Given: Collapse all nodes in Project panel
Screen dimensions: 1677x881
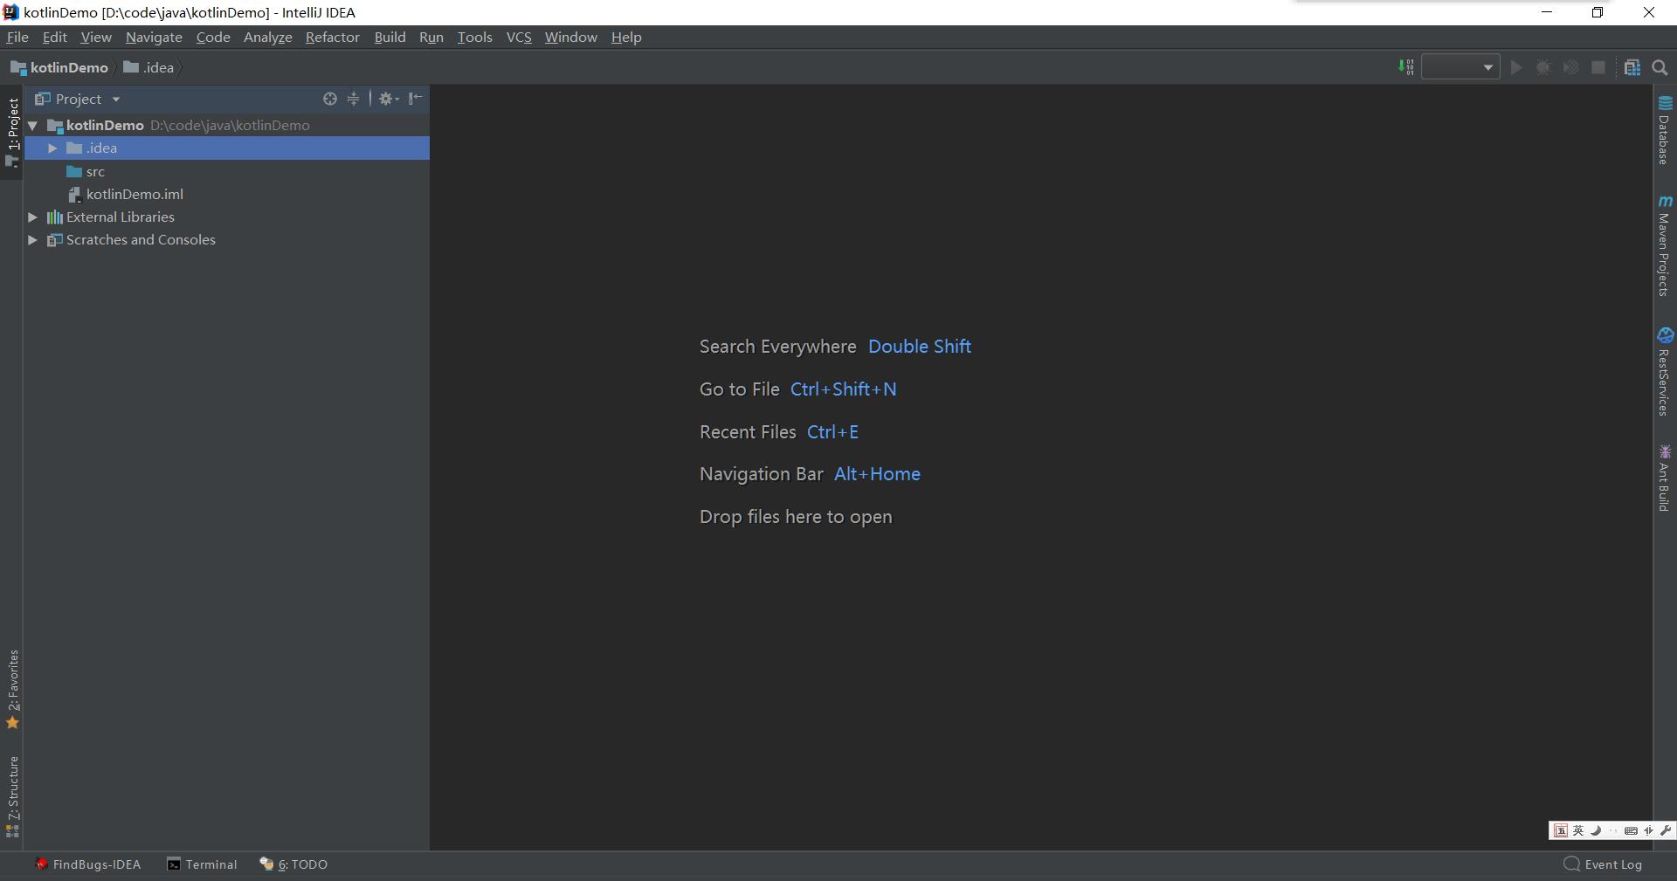Looking at the screenshot, I should 353,99.
